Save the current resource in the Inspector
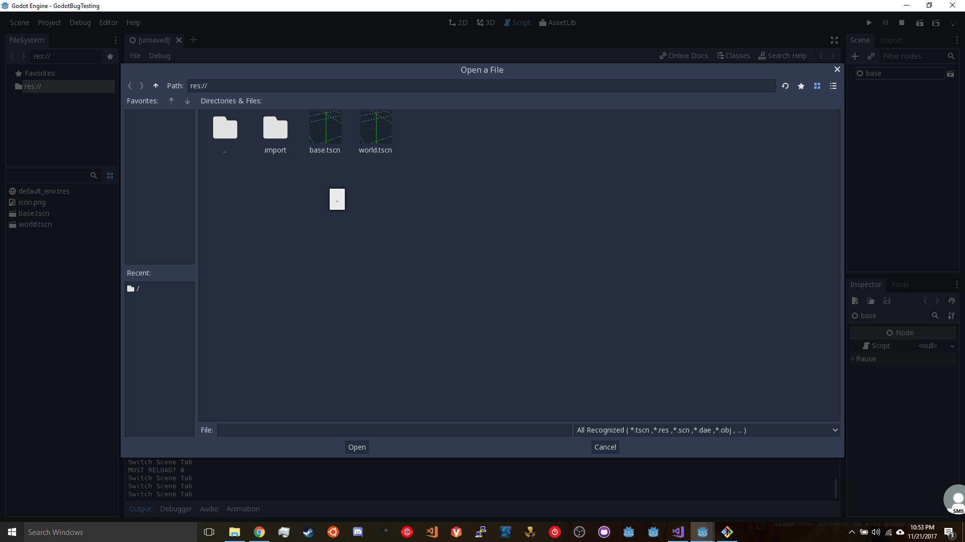965x542 pixels. [x=888, y=301]
